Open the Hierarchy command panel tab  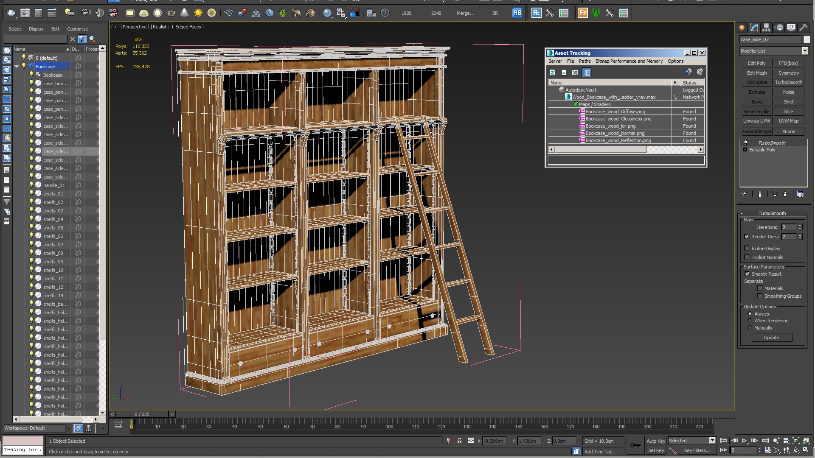[x=766, y=28]
